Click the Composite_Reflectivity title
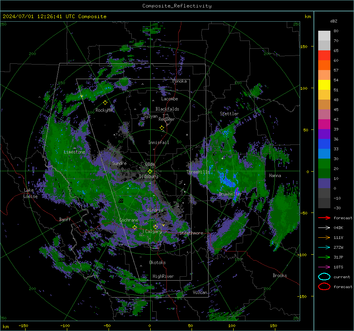The image size is (354, 331). (177, 6)
